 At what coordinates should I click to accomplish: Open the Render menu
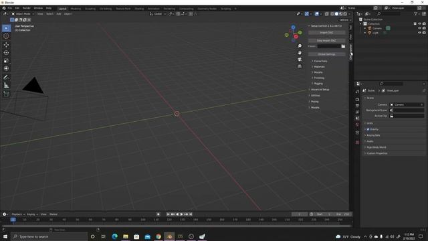pos(27,8)
